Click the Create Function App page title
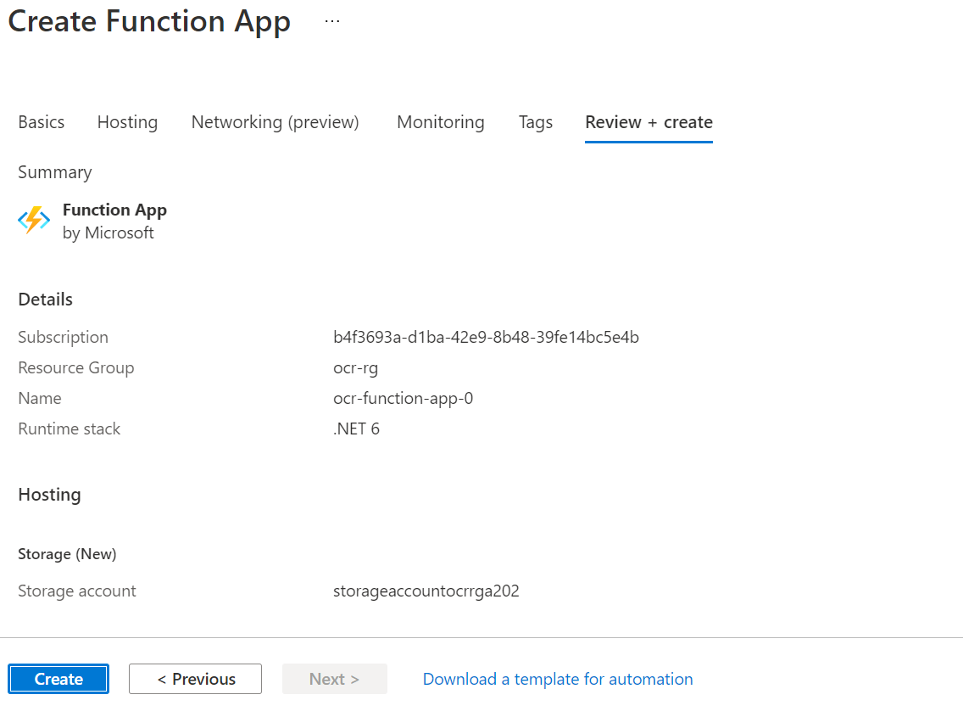The height and width of the screenshot is (717, 963). pyautogui.click(x=149, y=21)
